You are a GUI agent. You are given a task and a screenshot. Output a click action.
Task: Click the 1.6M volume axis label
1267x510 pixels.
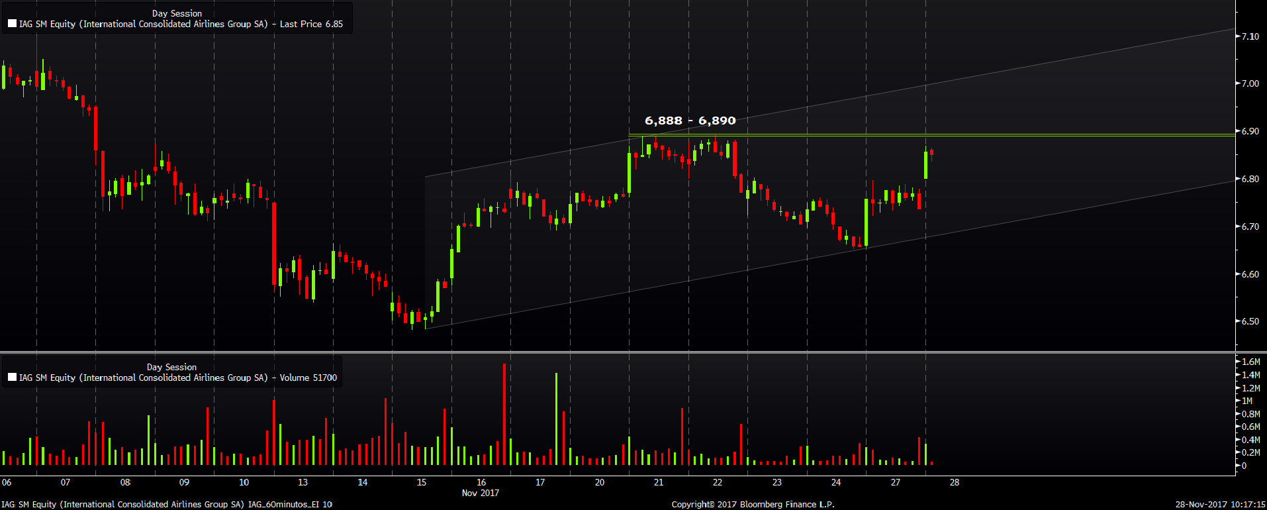[x=1251, y=362]
